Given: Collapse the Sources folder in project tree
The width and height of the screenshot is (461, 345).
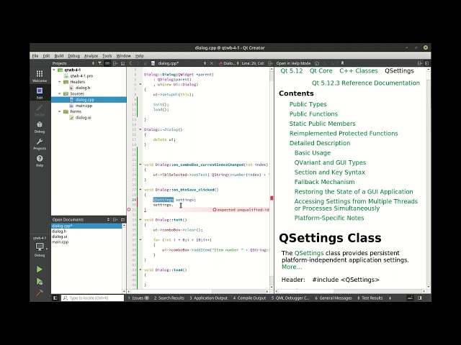Looking at the screenshot, I should tap(61, 93).
